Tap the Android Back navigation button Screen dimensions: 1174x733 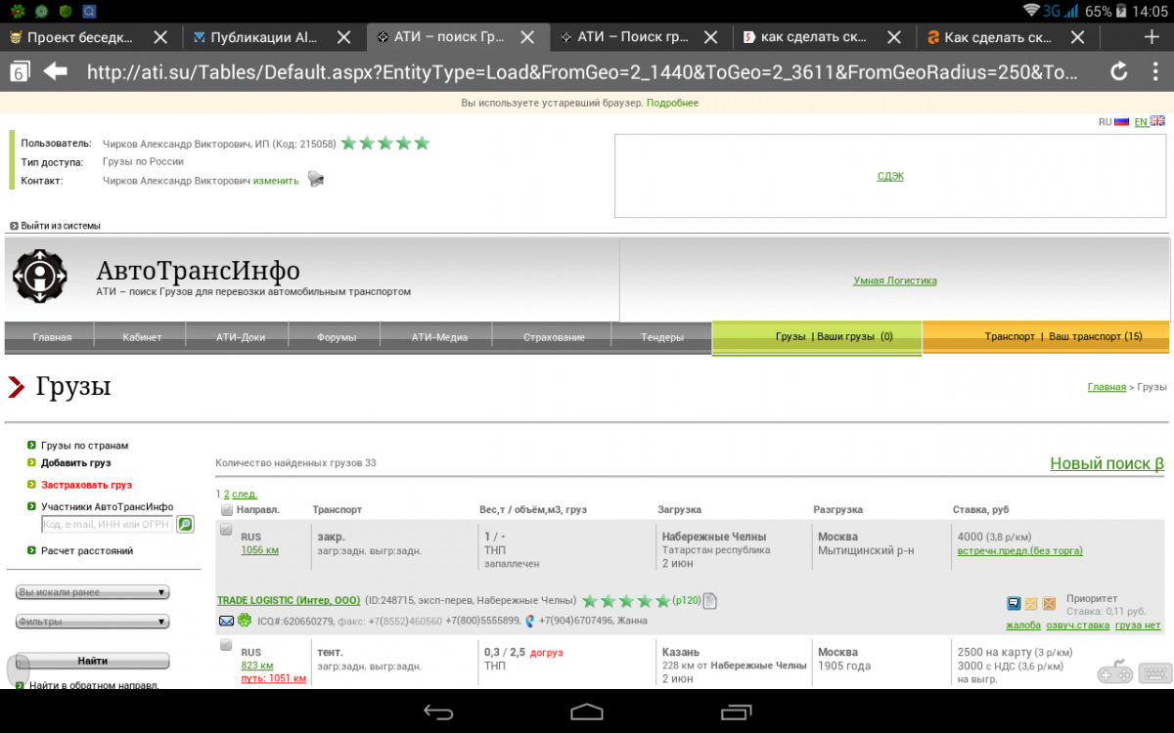pyautogui.click(x=438, y=711)
